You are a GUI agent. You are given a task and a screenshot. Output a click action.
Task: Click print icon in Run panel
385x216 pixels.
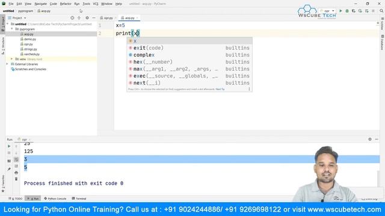click(16, 173)
